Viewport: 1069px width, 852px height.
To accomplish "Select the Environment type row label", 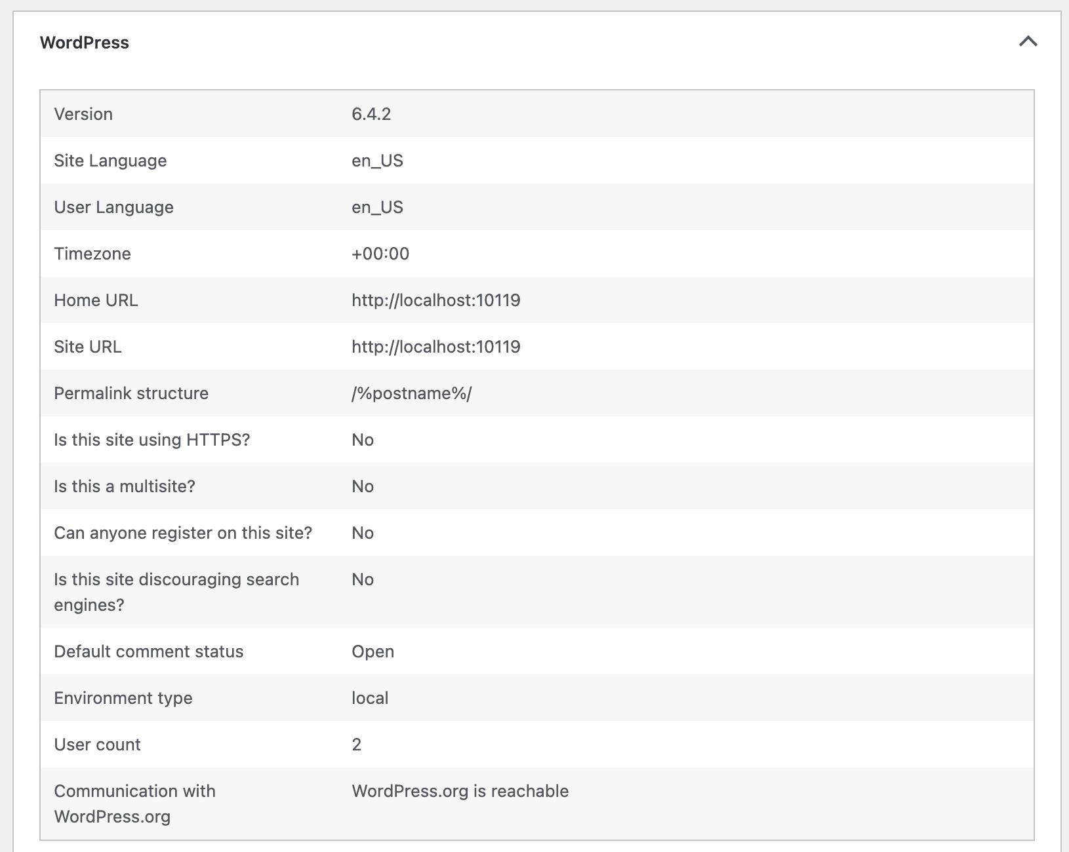I will click(x=123, y=698).
